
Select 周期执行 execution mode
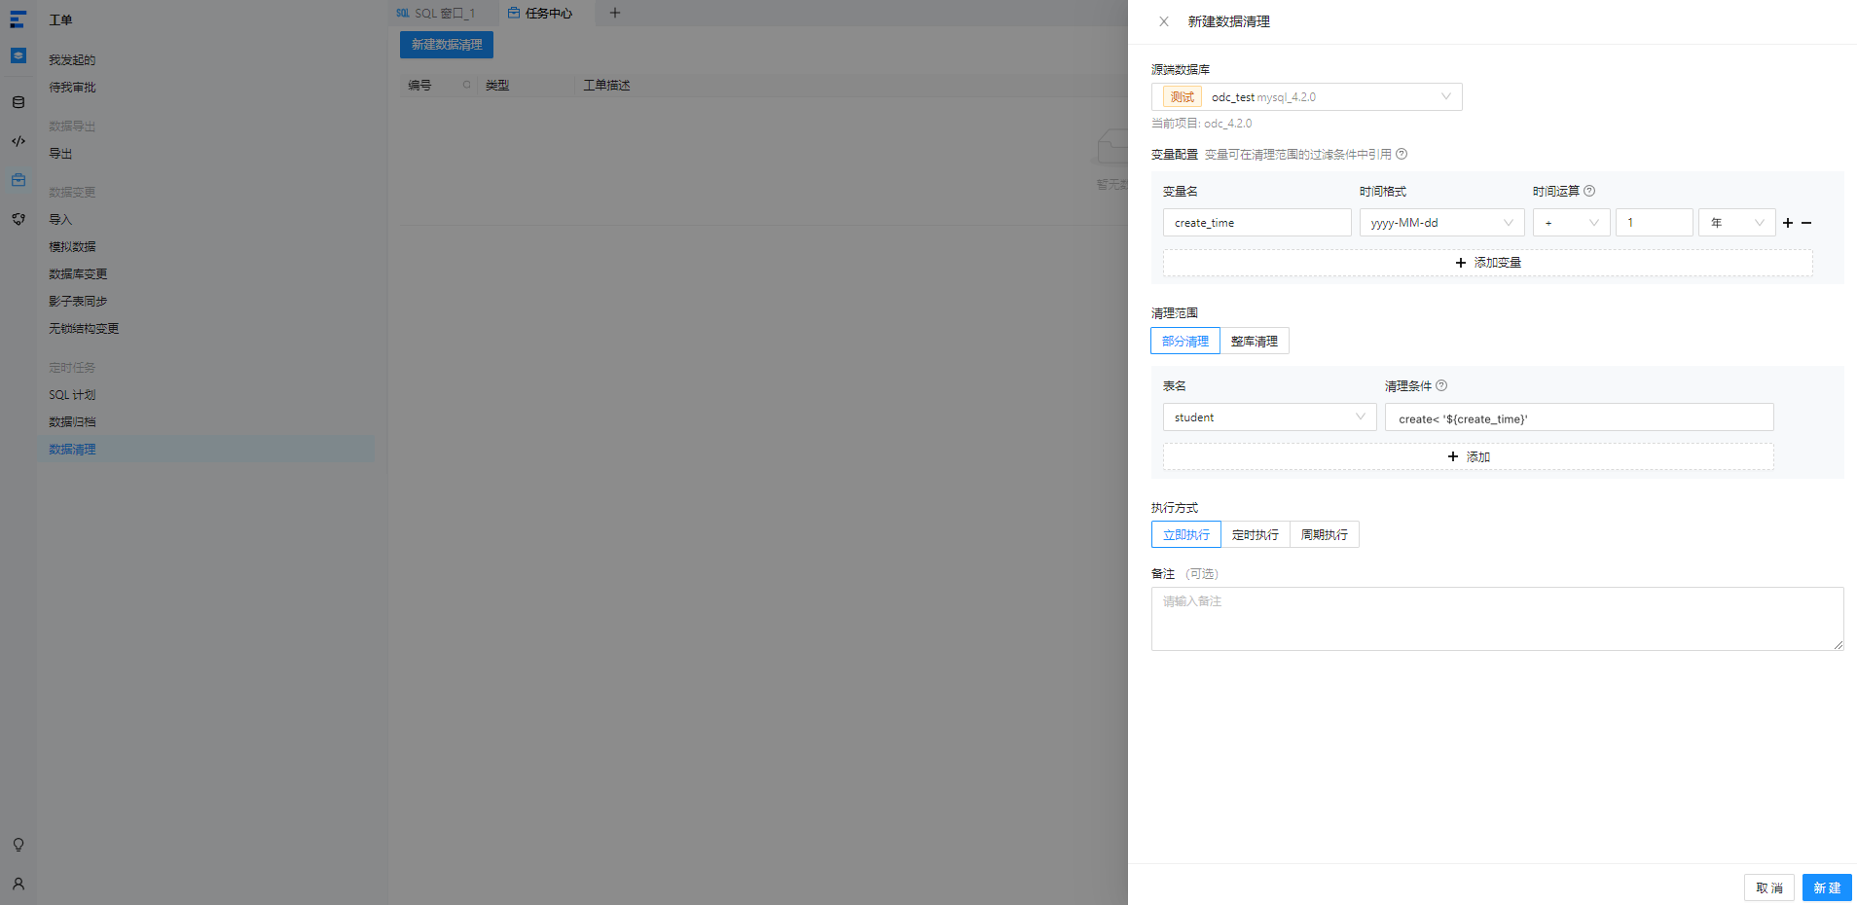1325,534
